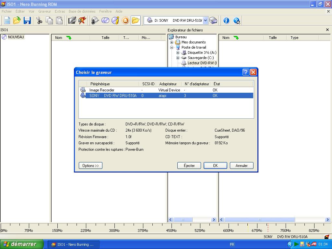Click the context Help question-mark icon
332x249 pixels.
pyautogui.click(x=236, y=20)
